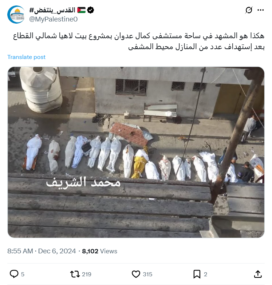Open the attached photo in full view
The height and width of the screenshot is (285, 272).
point(136,152)
